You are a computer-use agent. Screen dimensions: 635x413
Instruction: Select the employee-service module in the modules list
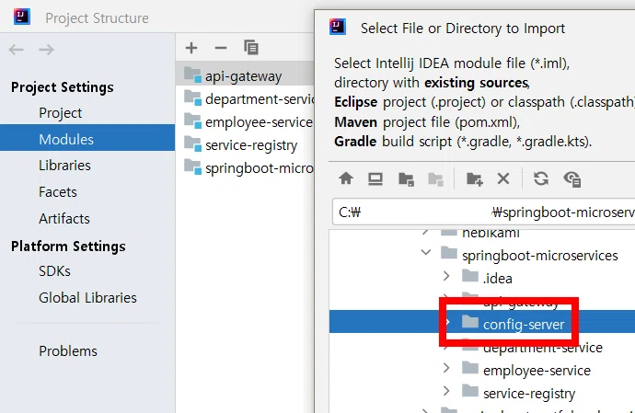[x=260, y=121]
